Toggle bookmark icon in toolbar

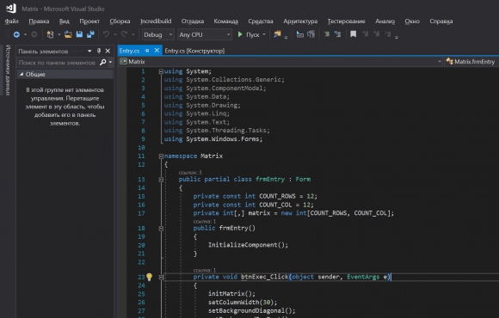353,34
